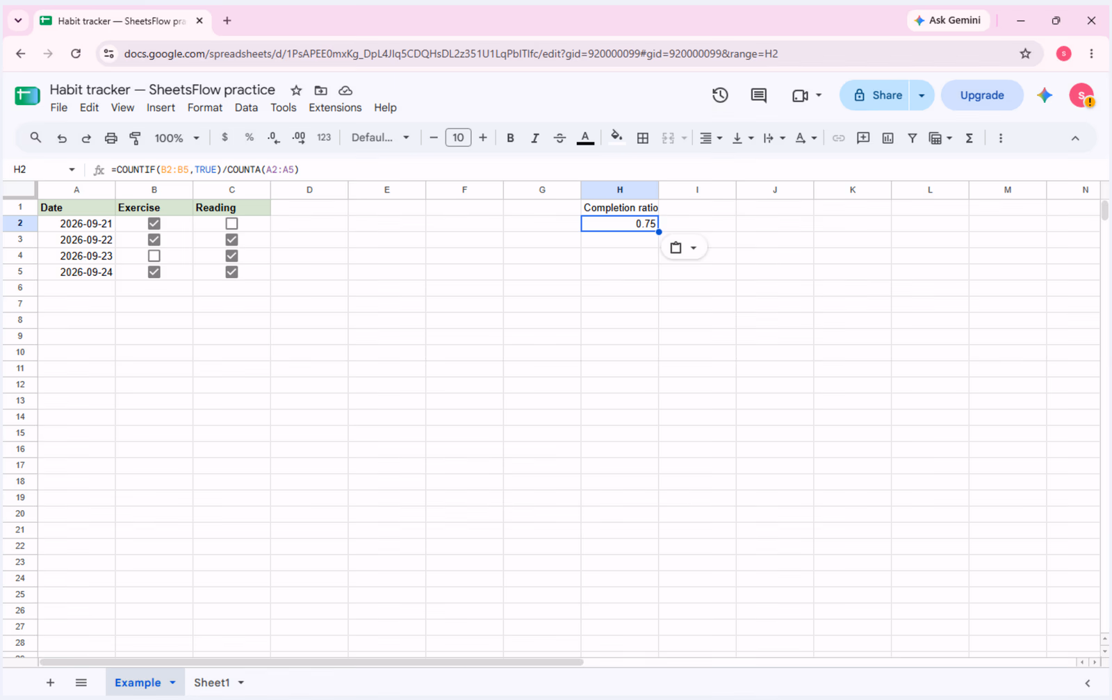Screen dimensions: 1112x700
Task: Open the font family dropdown
Action: [380, 138]
